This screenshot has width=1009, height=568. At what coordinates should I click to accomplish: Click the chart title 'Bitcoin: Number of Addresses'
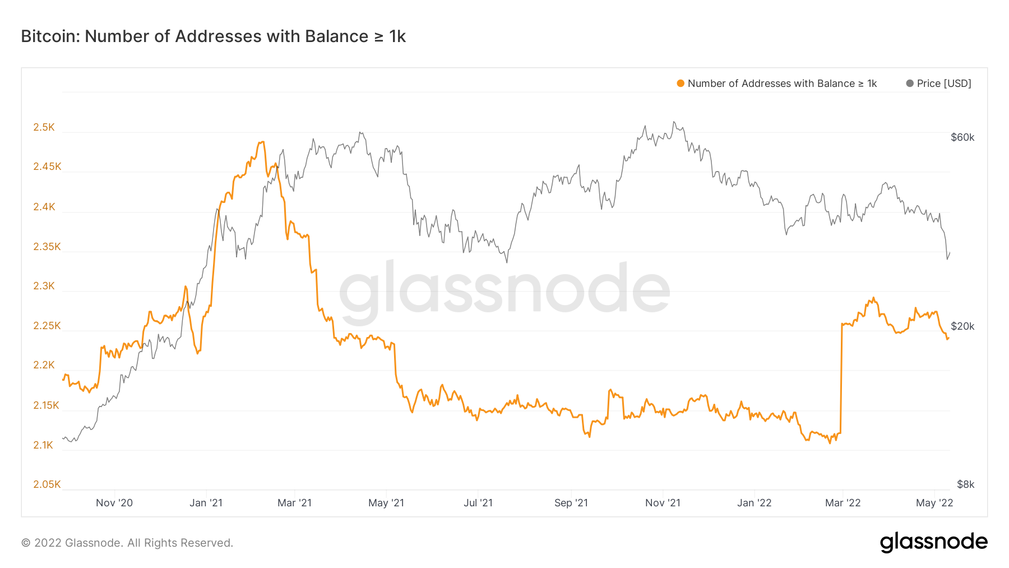213,36
